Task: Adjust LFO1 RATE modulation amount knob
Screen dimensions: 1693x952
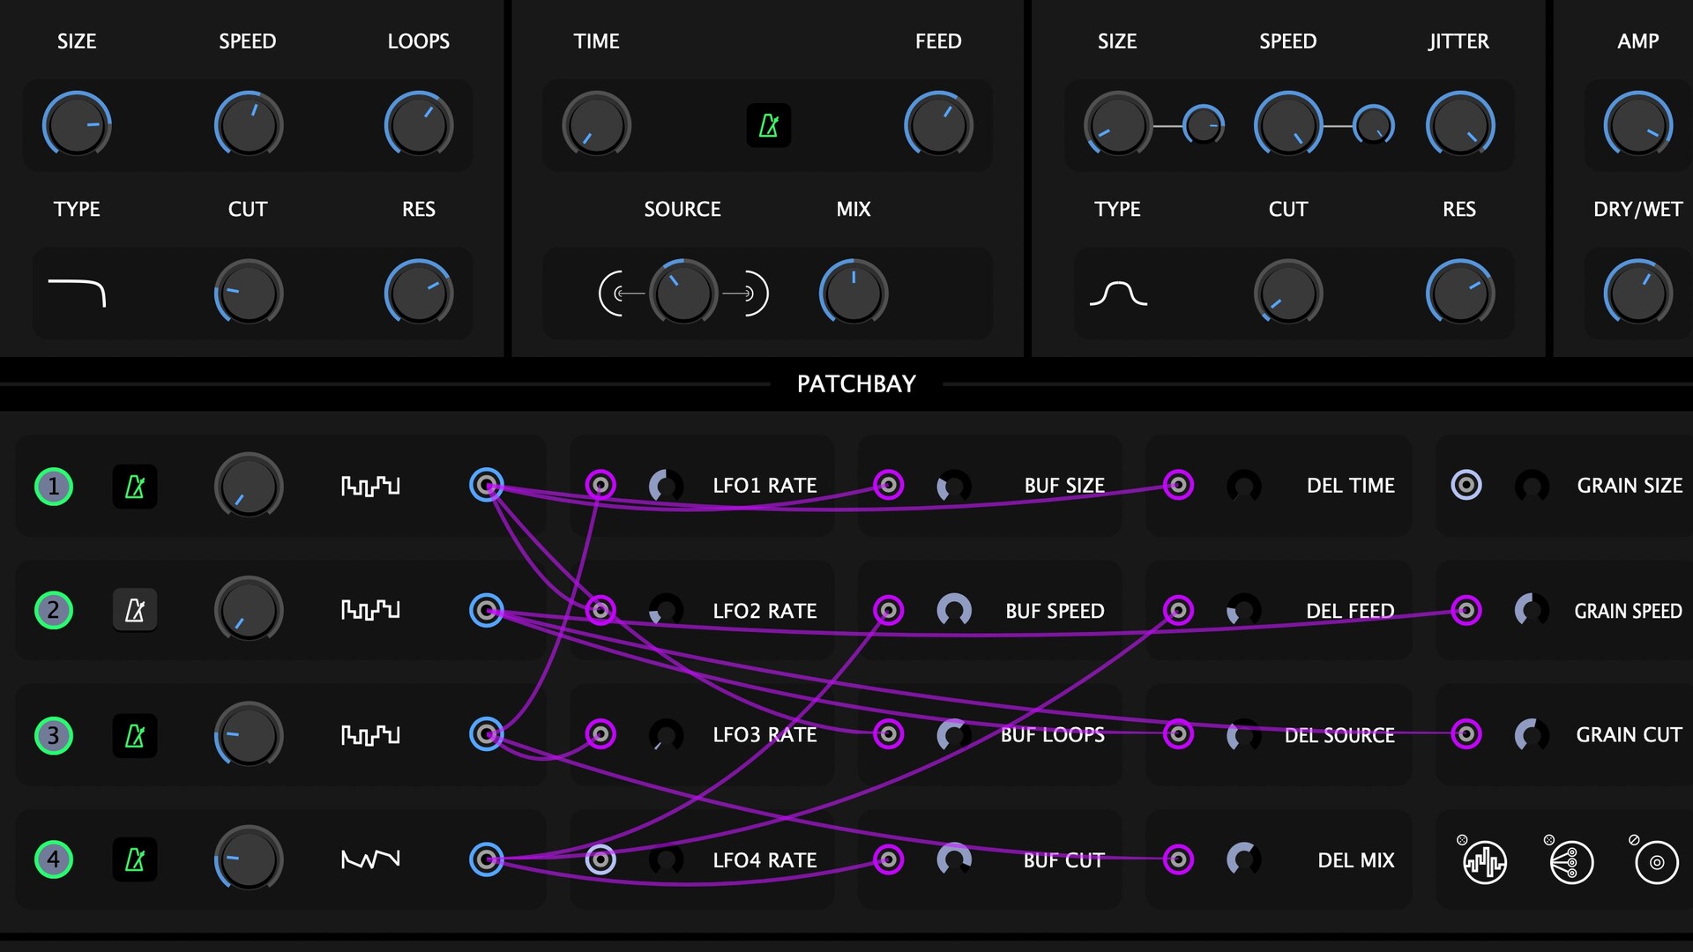Action: click(x=666, y=485)
